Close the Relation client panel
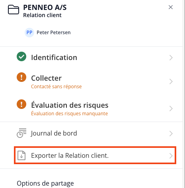Image resolution: width=185 pixels, height=188 pixels. (x=171, y=7)
